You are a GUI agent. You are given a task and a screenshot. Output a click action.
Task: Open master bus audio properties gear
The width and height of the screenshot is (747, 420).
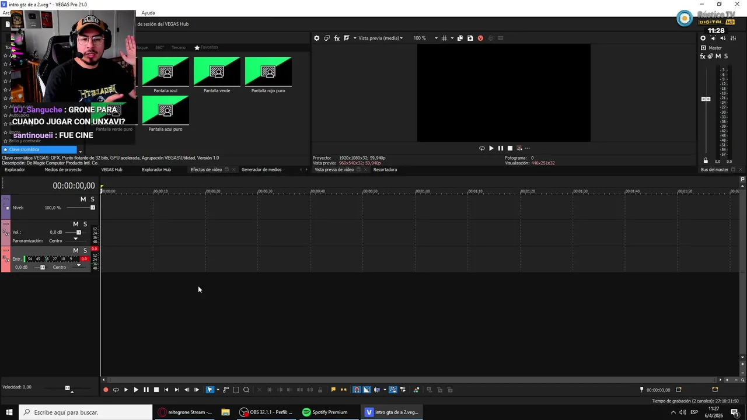(703, 38)
